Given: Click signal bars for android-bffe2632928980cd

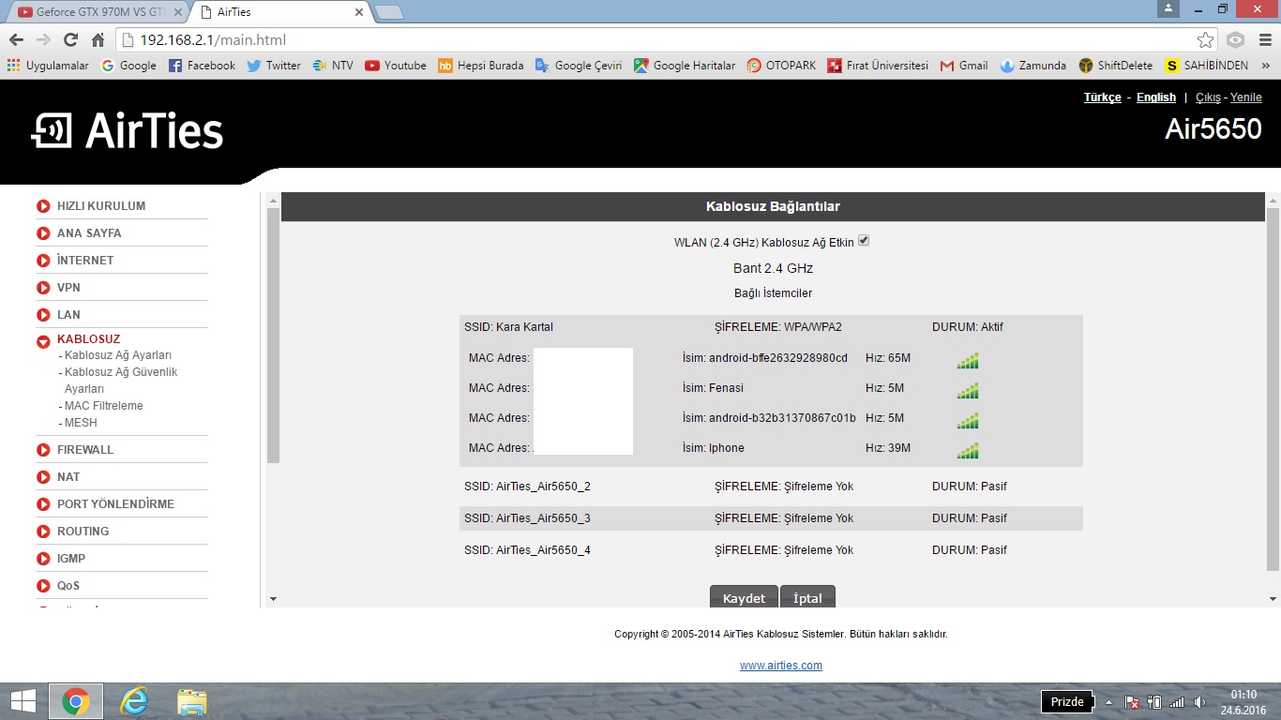Looking at the screenshot, I should [x=967, y=360].
